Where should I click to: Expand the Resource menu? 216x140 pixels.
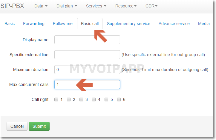pos(126,6)
